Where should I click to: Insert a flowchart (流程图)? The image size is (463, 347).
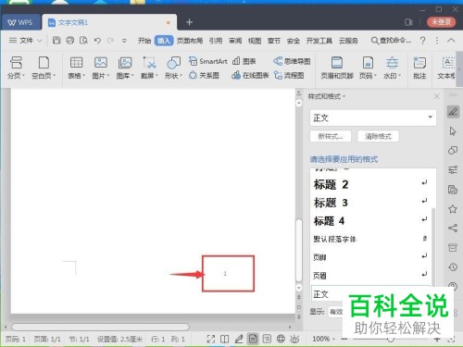click(x=289, y=75)
